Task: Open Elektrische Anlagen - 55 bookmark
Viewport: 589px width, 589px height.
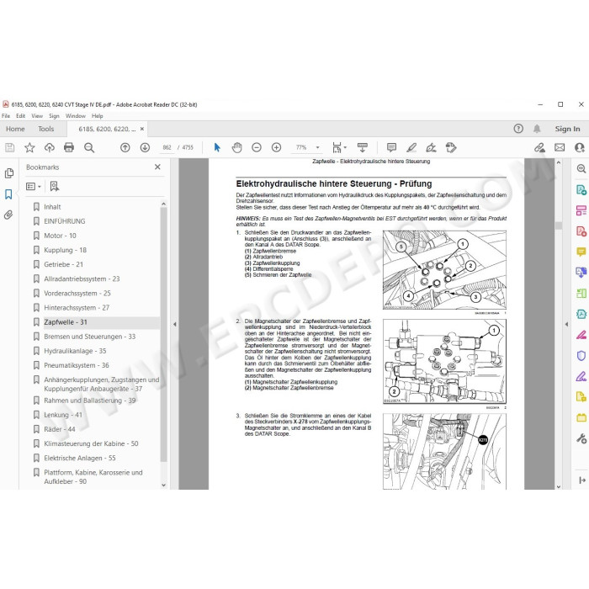Action: coord(80,458)
